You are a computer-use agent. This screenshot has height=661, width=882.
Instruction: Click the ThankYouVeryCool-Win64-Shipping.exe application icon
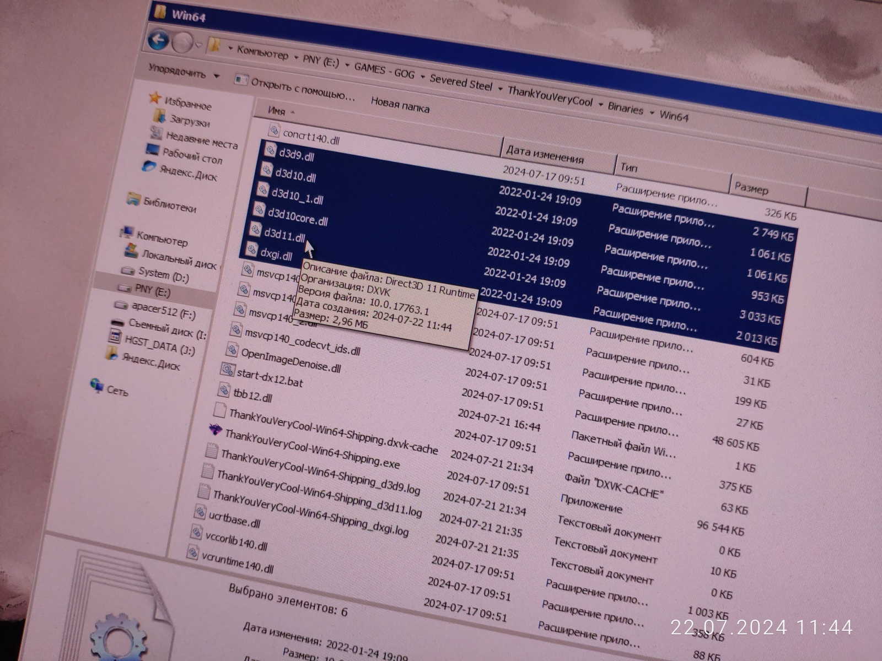tap(216, 430)
